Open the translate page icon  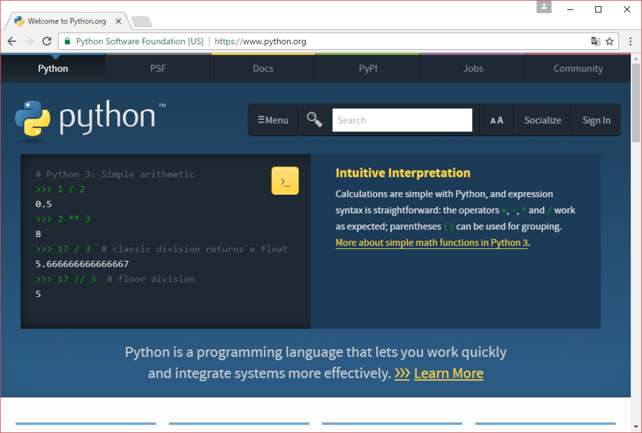coord(596,41)
